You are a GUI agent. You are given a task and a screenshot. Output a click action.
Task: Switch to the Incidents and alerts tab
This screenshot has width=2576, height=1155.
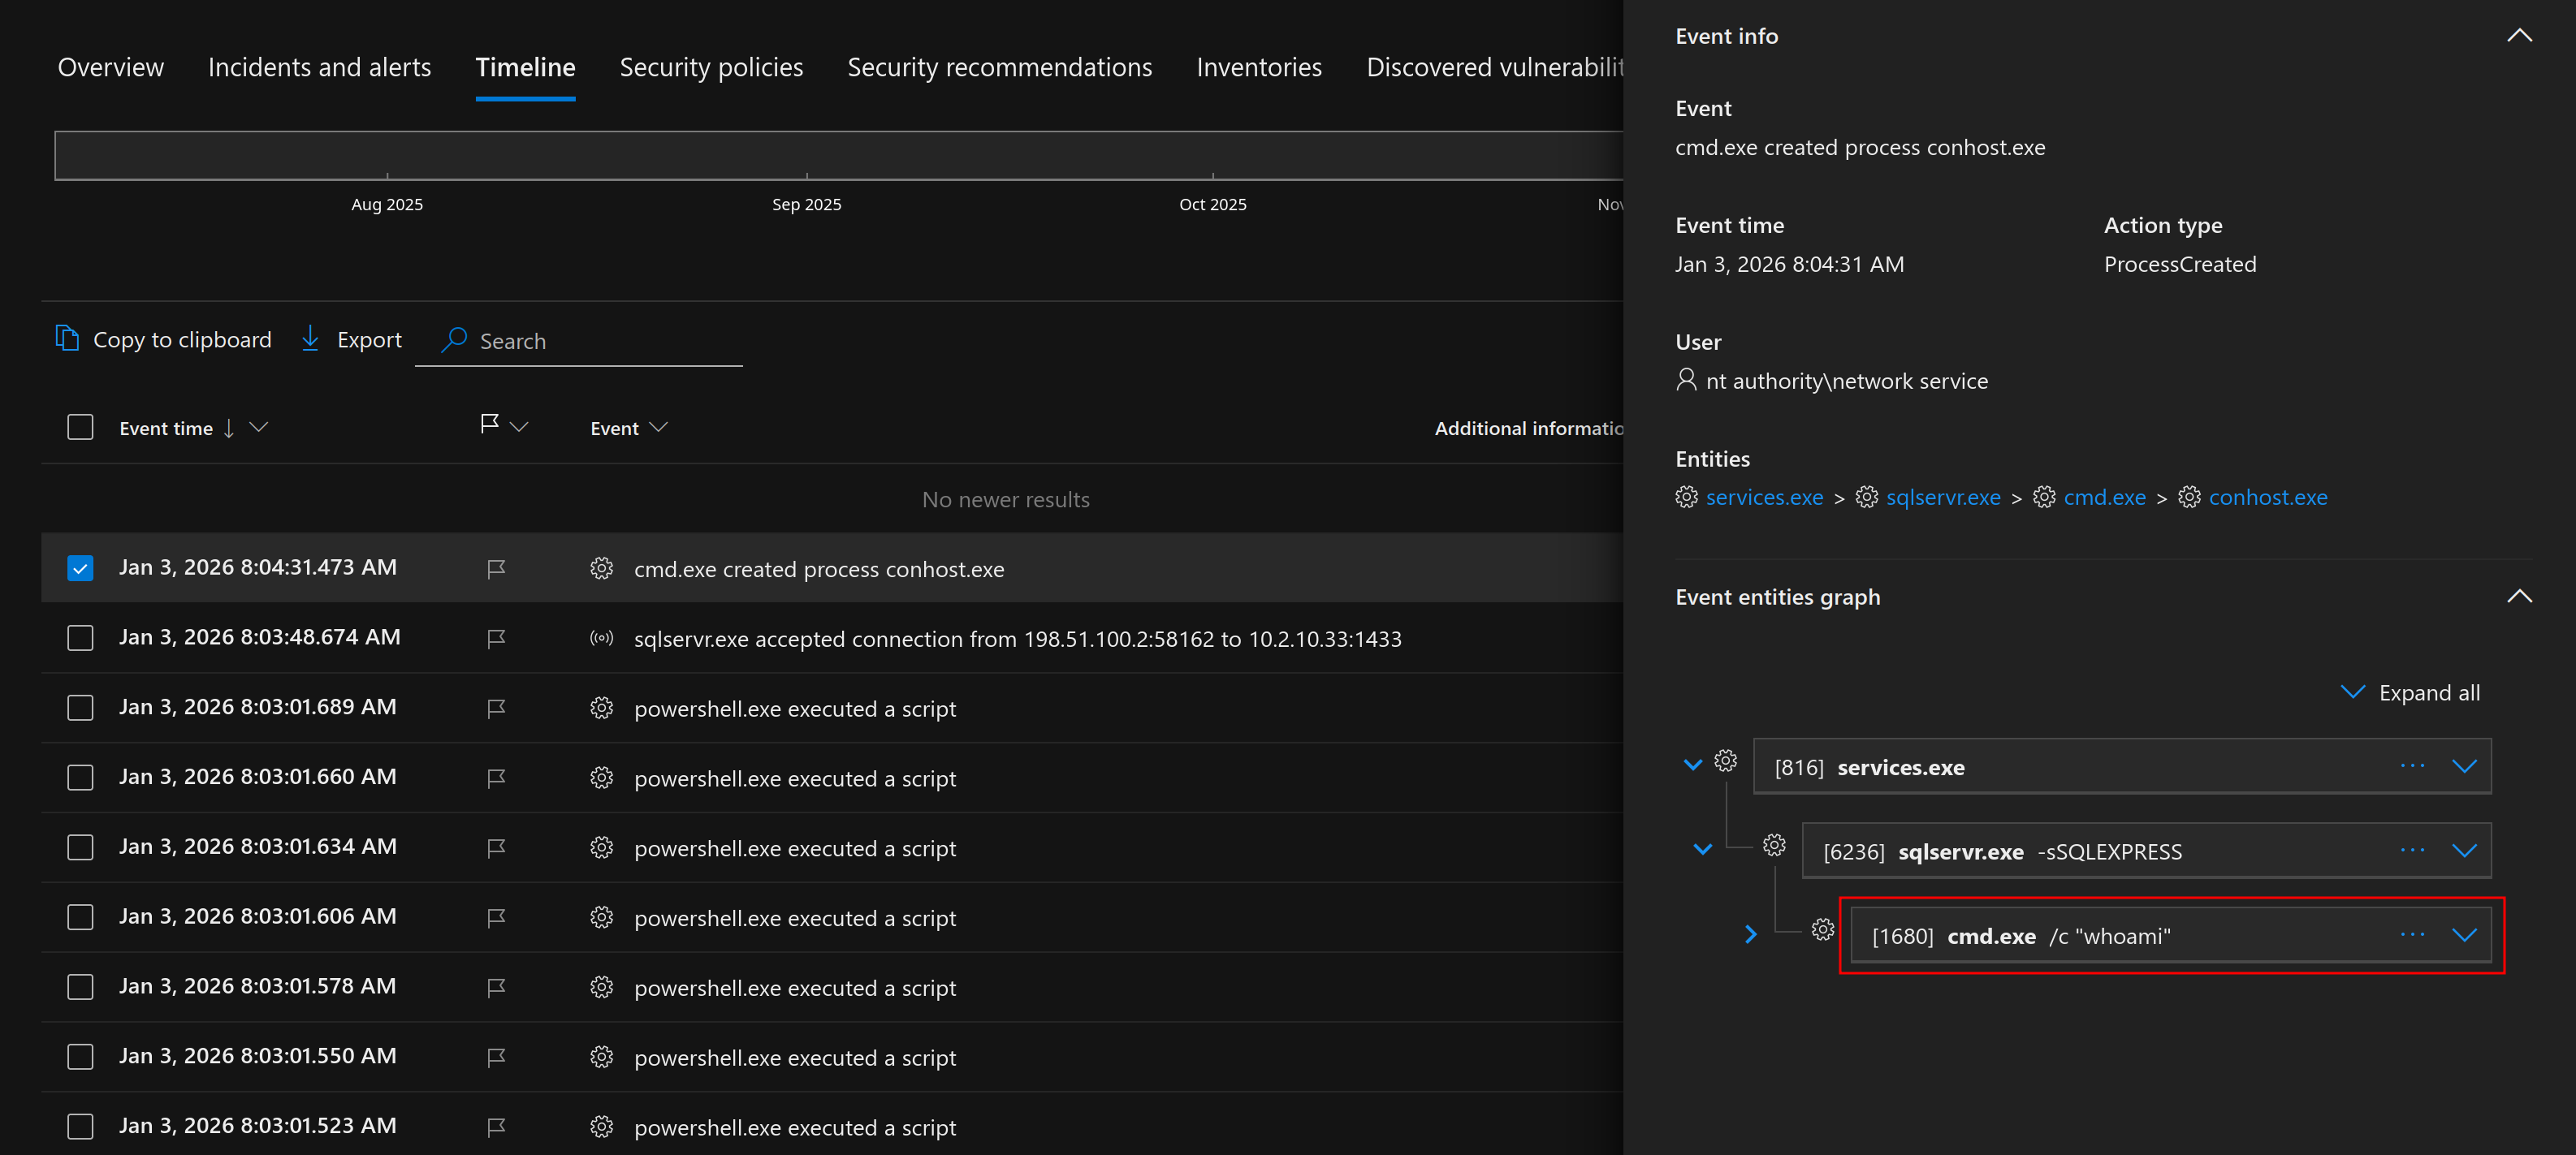coord(319,67)
